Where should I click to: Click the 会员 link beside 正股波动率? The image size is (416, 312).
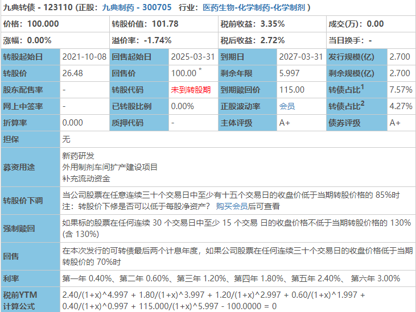[287, 106]
